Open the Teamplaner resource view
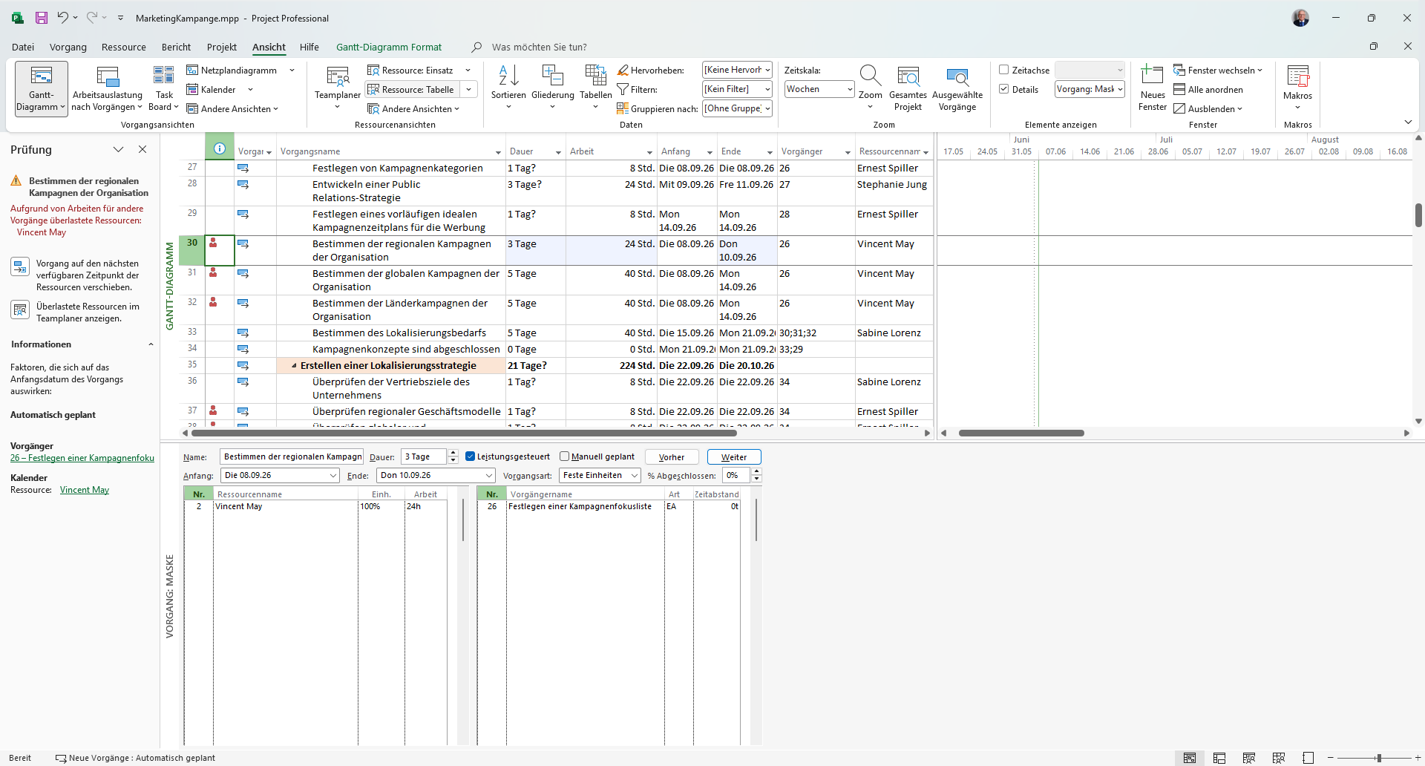 [x=338, y=88]
